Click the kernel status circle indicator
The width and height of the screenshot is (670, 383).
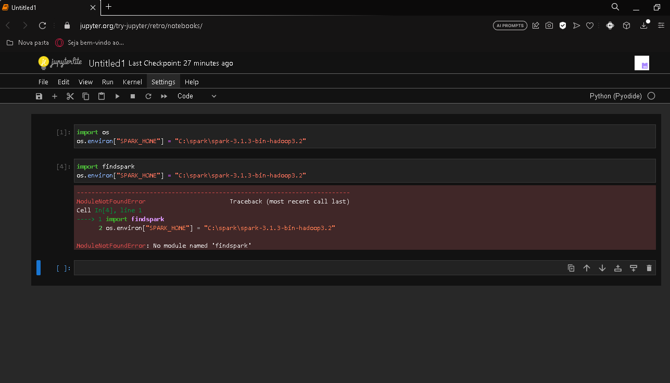point(651,96)
